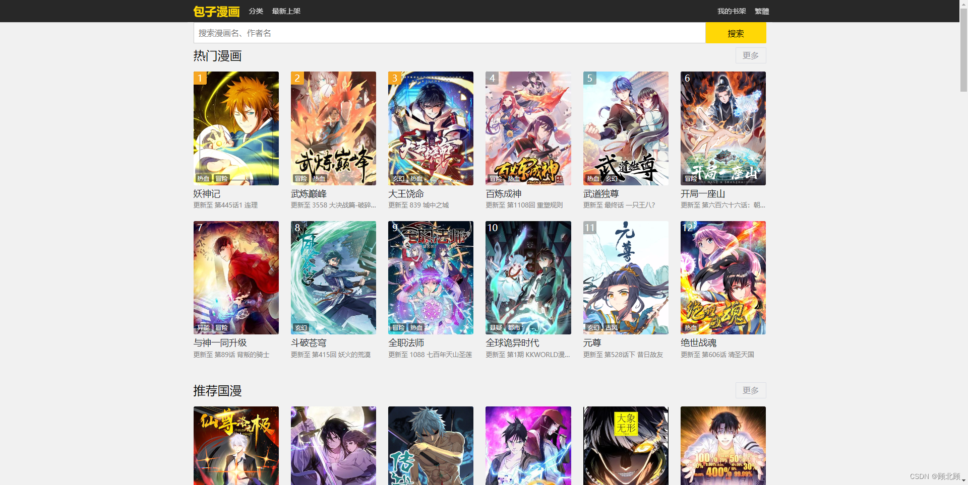Click the 全职法师 title link
The height and width of the screenshot is (485, 968).
(x=406, y=343)
